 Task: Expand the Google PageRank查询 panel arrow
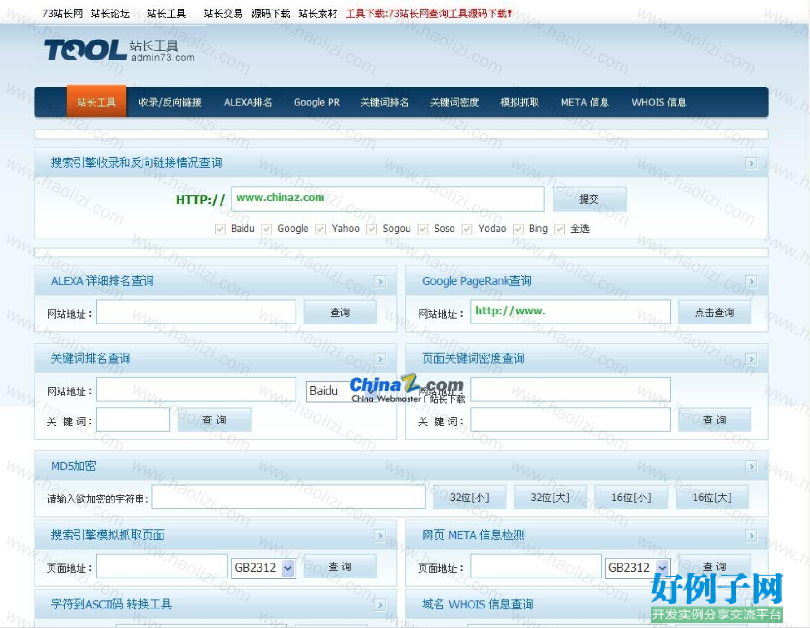click(751, 282)
